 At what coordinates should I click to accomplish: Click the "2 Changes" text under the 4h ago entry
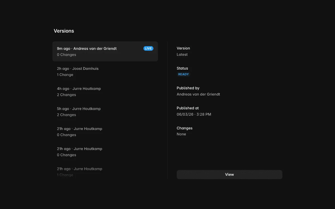click(66, 95)
